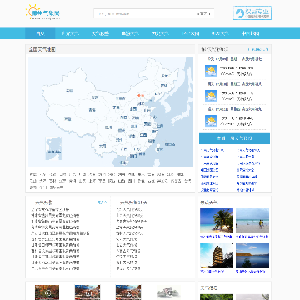Select 台湾 on the map

[x=159, y=149]
